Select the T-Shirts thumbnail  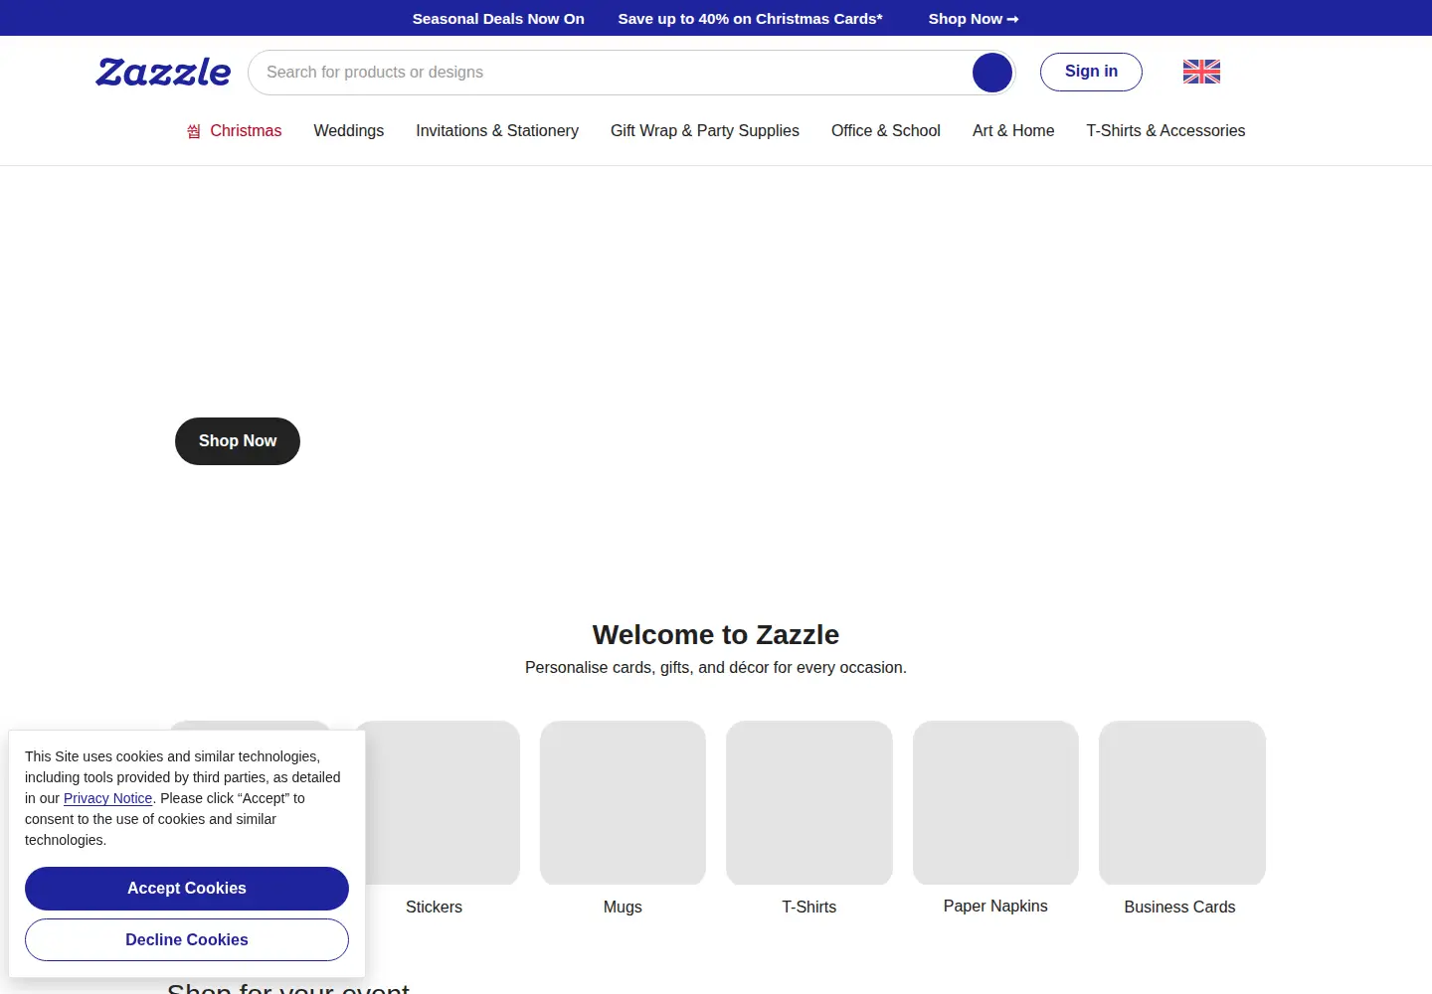coord(809,803)
